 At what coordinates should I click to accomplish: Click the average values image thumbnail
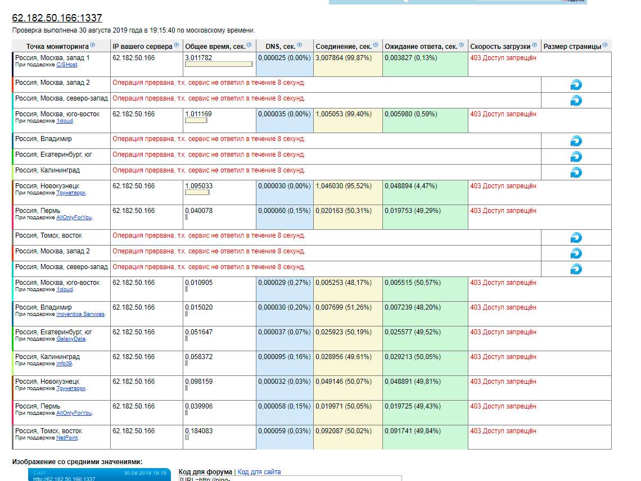tap(100, 475)
